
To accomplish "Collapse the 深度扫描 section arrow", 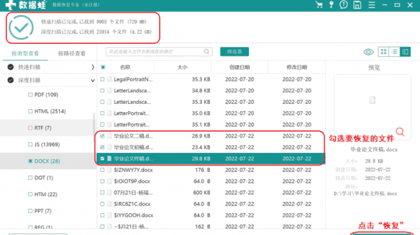I will [92, 80].
